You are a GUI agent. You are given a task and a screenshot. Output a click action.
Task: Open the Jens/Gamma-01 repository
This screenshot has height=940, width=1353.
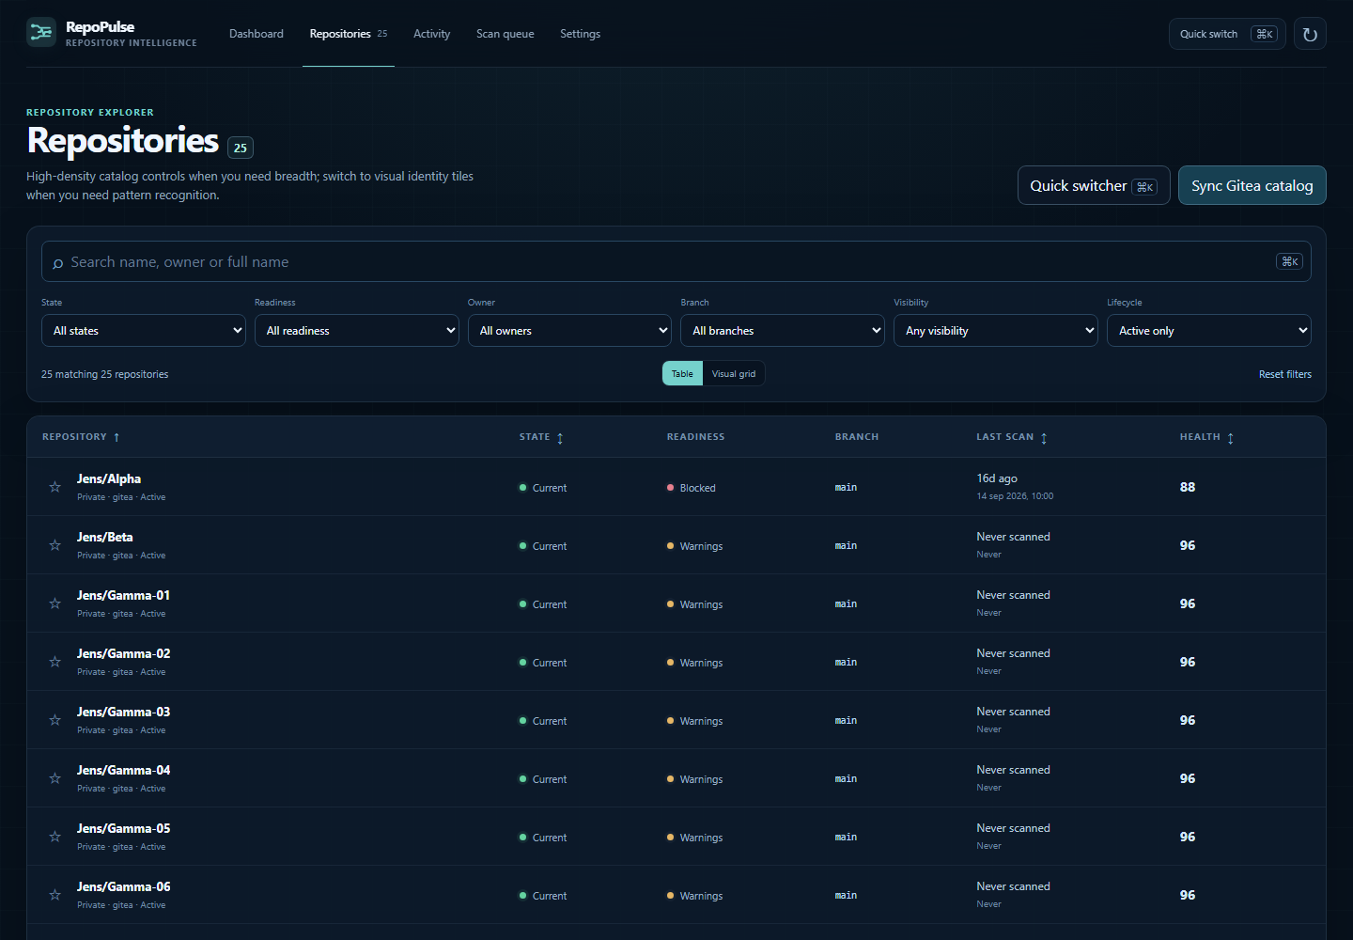[124, 595]
